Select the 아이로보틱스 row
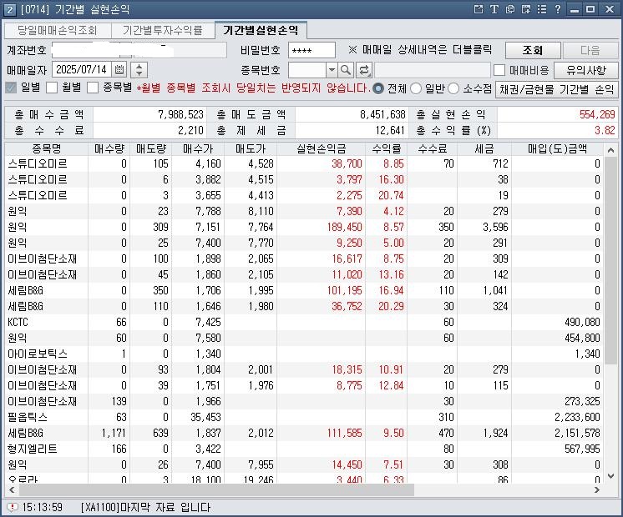This screenshot has height=517, width=623. pos(304,354)
